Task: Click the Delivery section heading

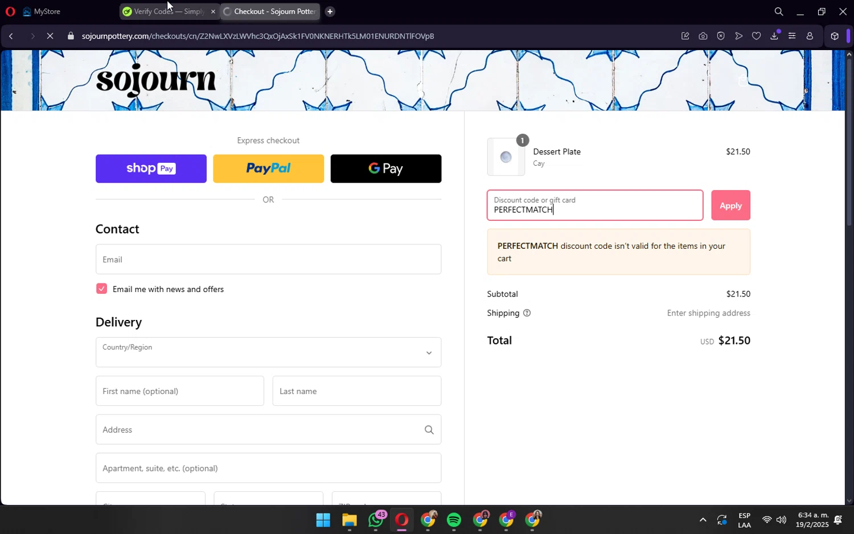Action: tap(118, 322)
